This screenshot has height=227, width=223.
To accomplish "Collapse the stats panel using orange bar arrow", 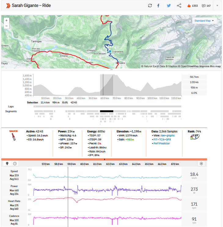I will (104, 159).
